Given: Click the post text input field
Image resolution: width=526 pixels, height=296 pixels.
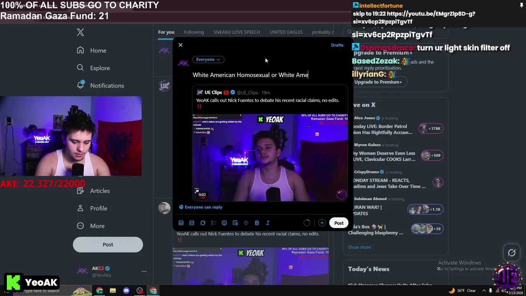Looking at the screenshot, I should point(270,75).
